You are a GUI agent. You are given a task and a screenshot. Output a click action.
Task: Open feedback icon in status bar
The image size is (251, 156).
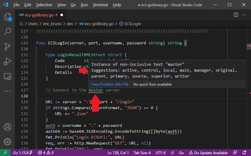[235, 152]
